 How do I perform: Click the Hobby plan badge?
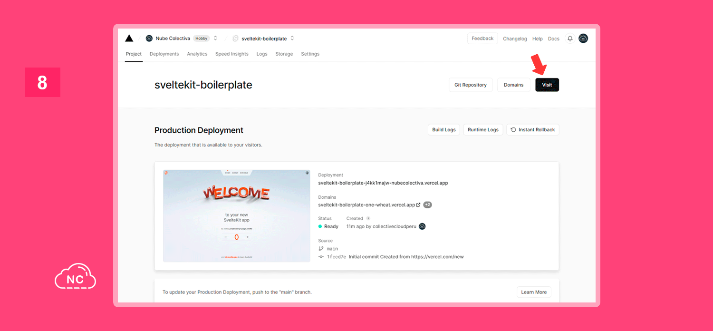202,39
